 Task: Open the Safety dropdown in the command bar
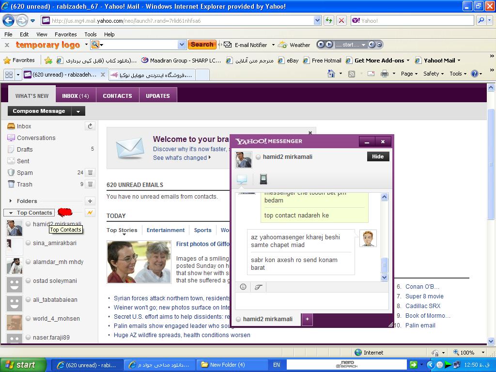click(x=434, y=74)
